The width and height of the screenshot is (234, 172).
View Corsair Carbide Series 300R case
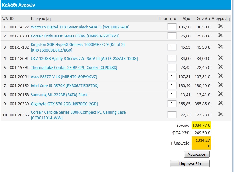pyautogui.click(x=78, y=115)
